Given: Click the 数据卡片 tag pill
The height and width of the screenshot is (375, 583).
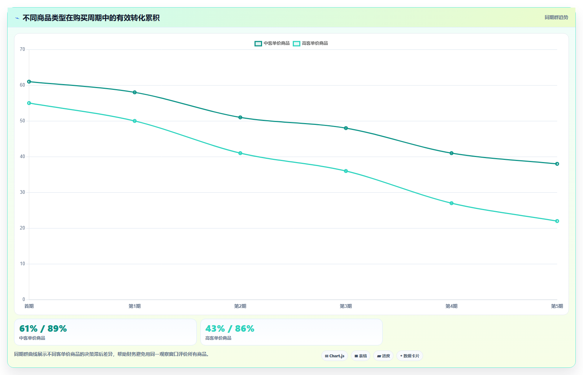Looking at the screenshot, I should pyautogui.click(x=410, y=356).
